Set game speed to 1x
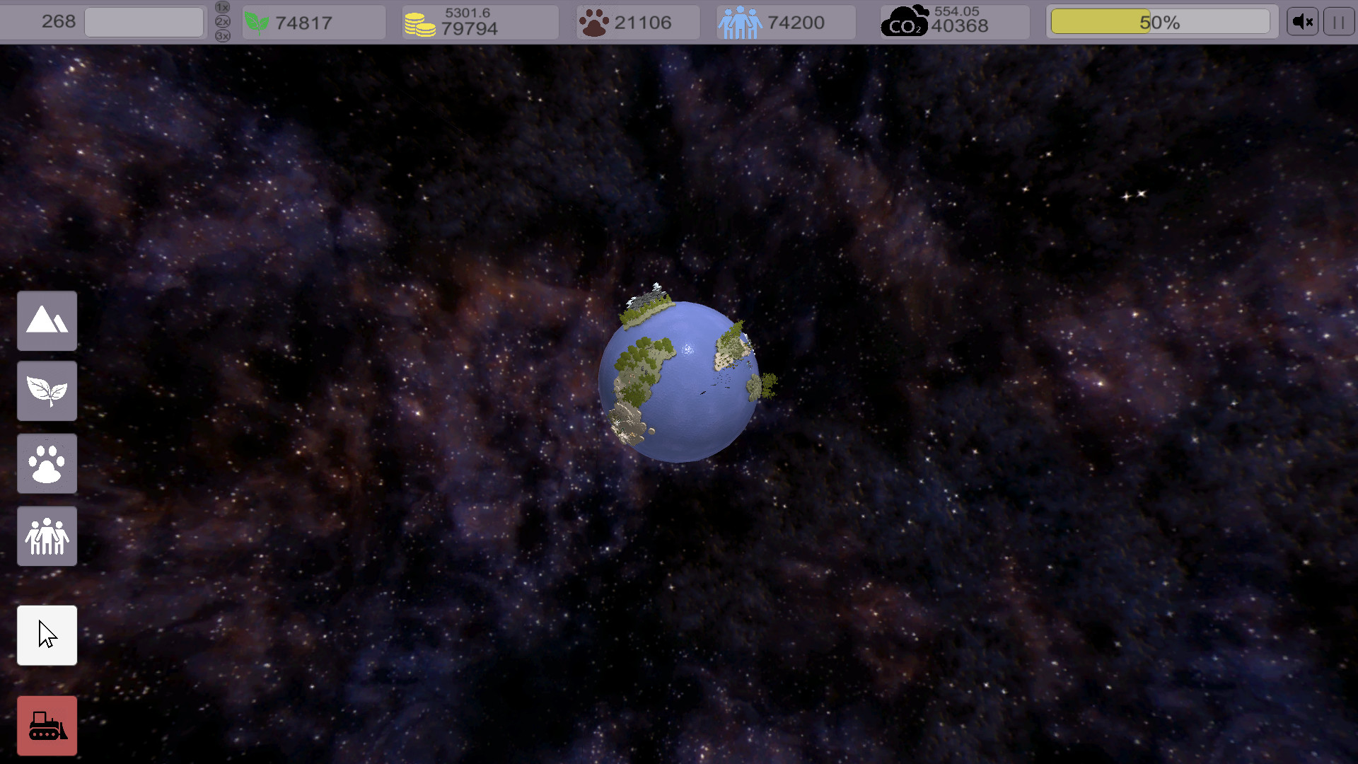Screen dimensions: 1358x764 tap(221, 6)
